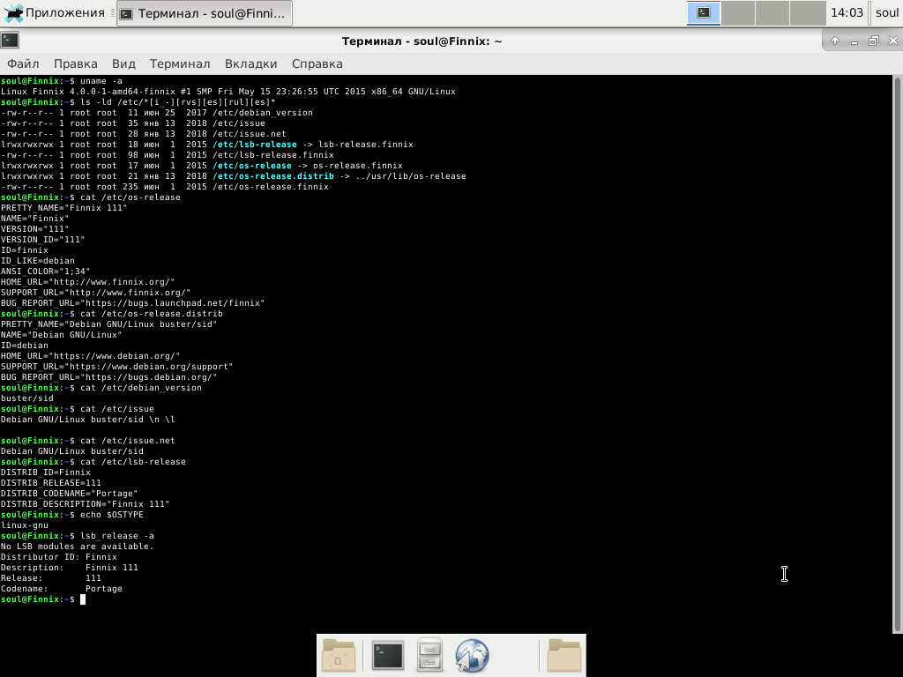Image resolution: width=903 pixels, height=677 pixels.
Task: Click the terminal vertical scrollbar
Action: pos(897,353)
